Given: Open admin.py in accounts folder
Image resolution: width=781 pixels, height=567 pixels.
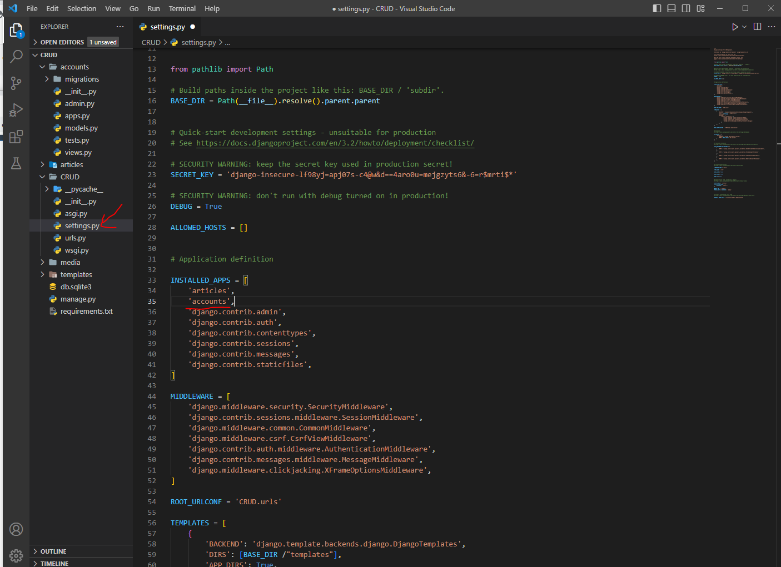Looking at the screenshot, I should coord(81,103).
